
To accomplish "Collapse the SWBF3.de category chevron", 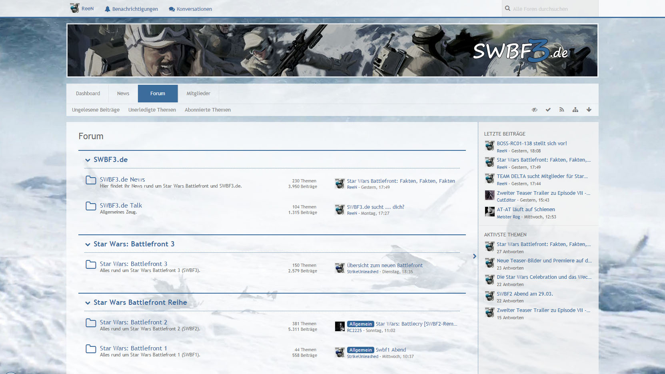I will (88, 160).
